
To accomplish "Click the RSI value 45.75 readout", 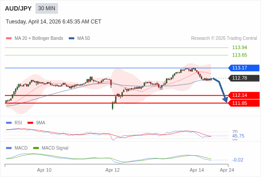I will (238, 136).
